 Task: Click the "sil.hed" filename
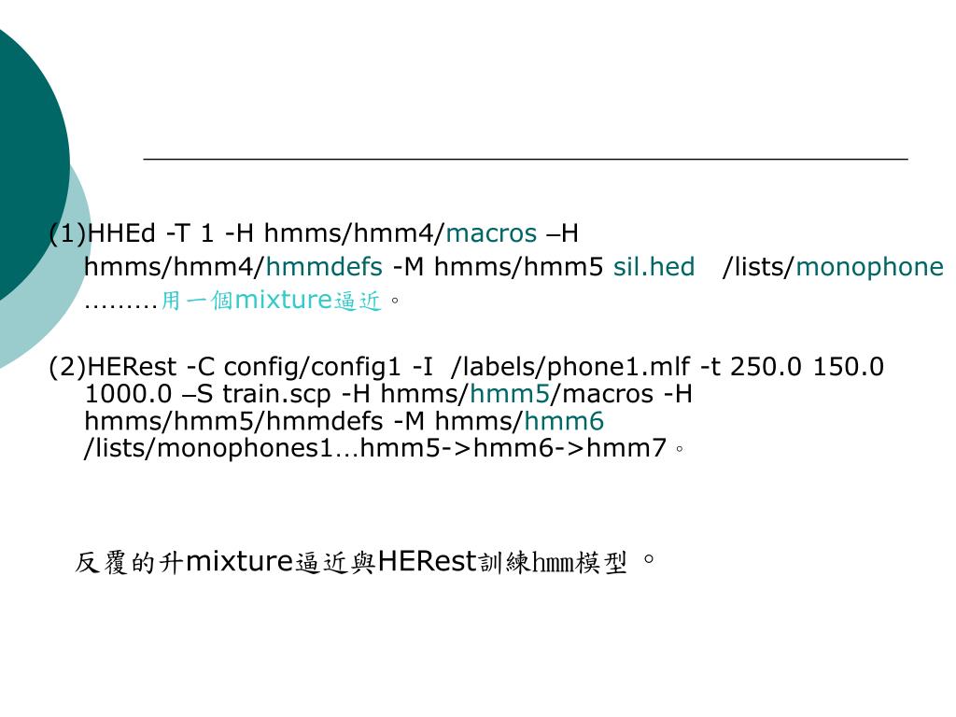tap(654, 266)
